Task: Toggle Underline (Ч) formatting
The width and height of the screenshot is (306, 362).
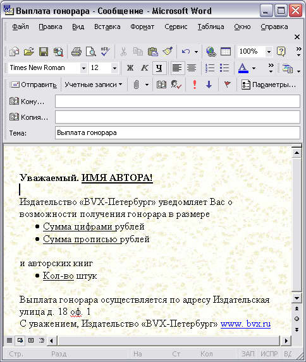Action: tap(159, 68)
